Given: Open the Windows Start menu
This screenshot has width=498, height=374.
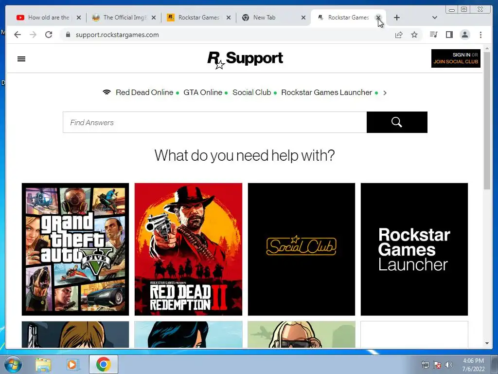Looking at the screenshot, I should [x=13, y=364].
